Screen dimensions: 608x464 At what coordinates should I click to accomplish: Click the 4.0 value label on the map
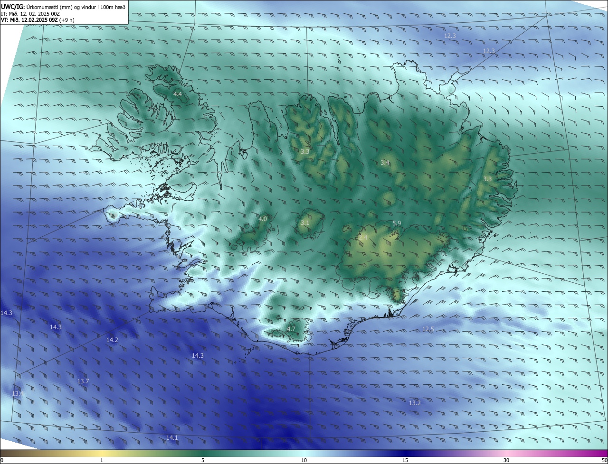263,219
